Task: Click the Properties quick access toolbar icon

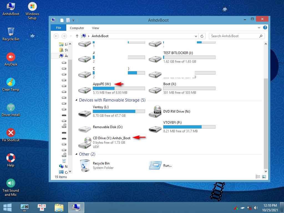Action: tap(62, 20)
